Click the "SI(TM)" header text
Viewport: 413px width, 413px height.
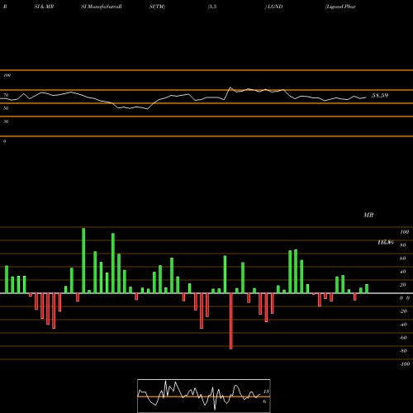pos(157,7)
